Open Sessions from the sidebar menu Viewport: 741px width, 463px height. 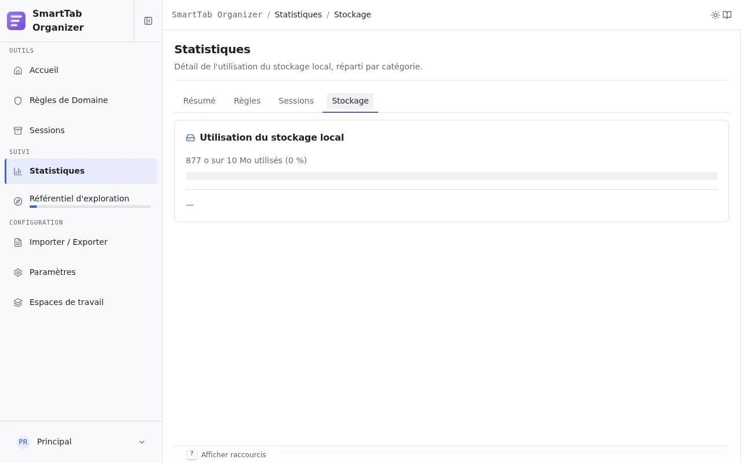tap(81, 130)
